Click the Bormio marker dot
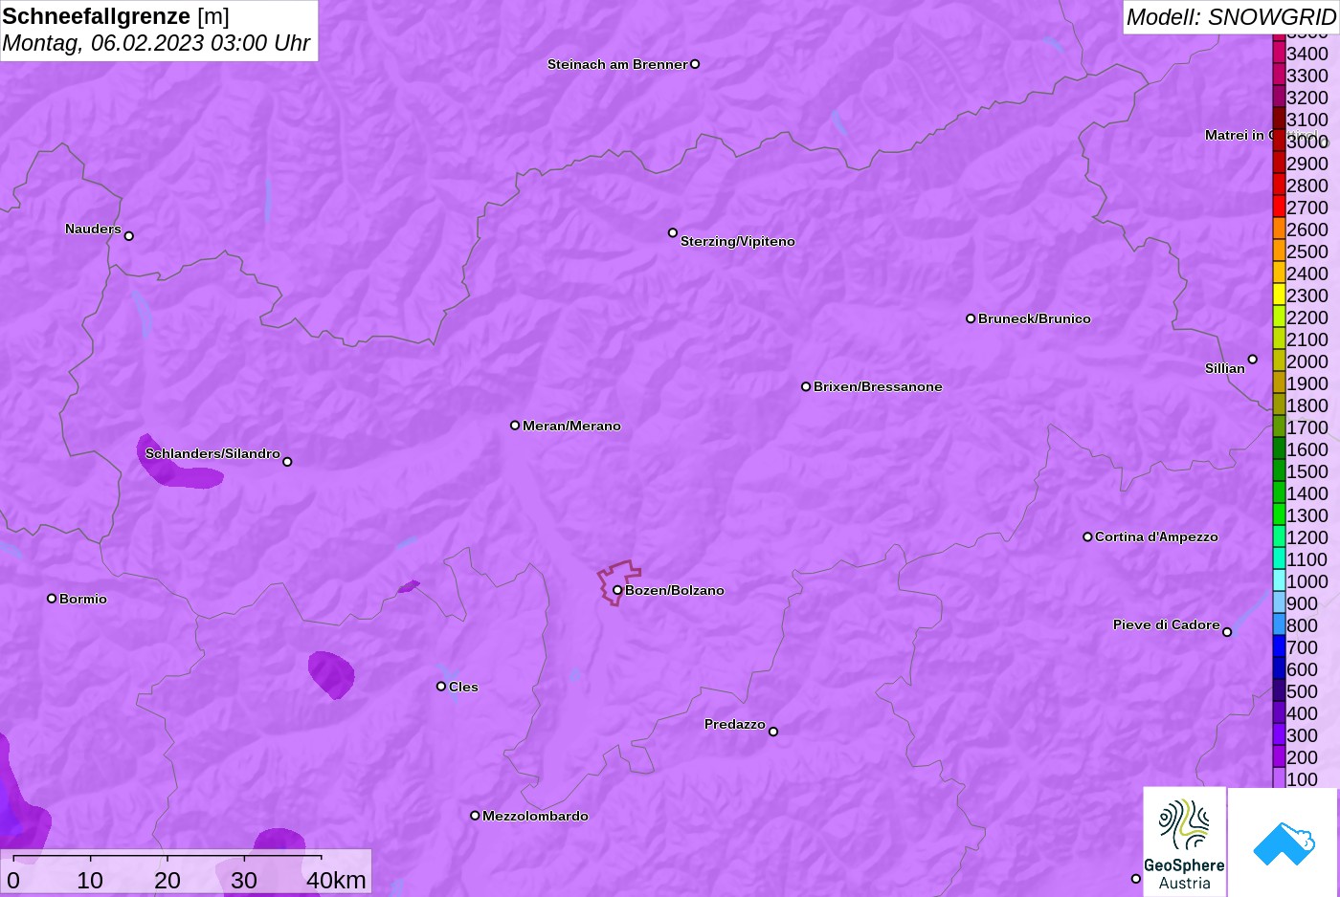1340x897 pixels. point(52,598)
